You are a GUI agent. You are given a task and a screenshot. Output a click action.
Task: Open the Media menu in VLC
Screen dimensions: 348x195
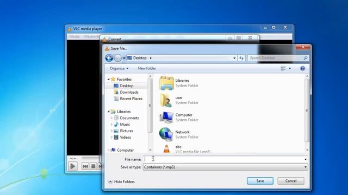(x=74, y=36)
